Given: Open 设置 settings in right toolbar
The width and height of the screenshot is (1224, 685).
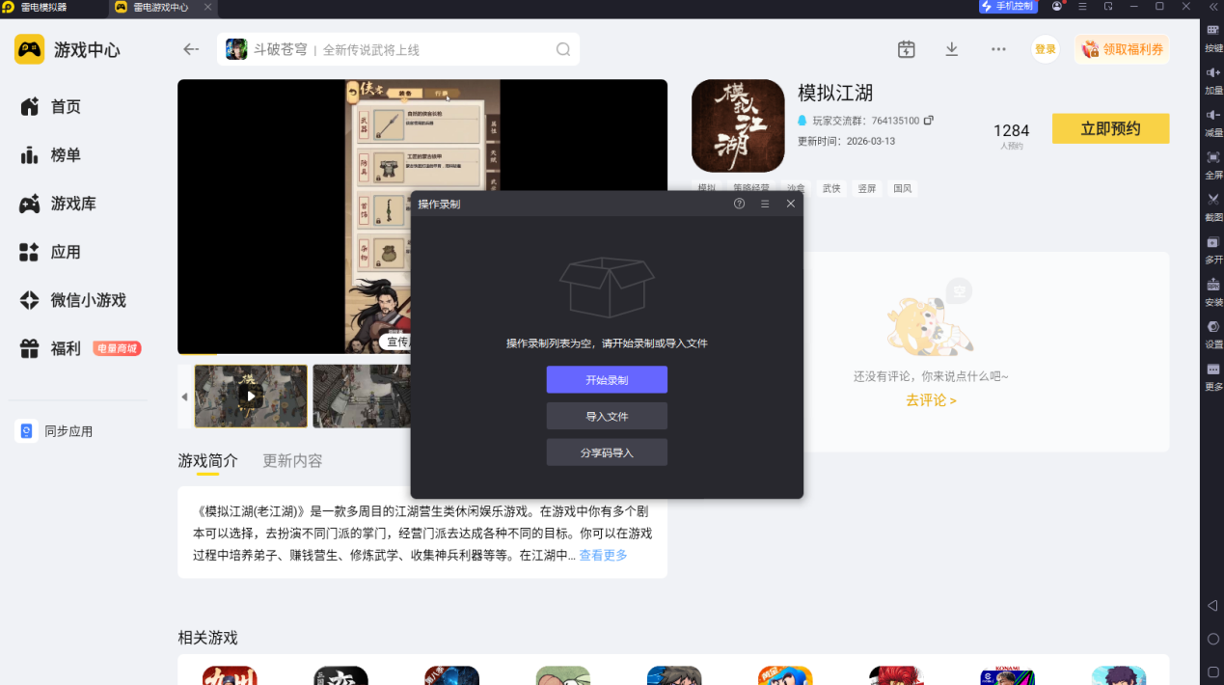Looking at the screenshot, I should coord(1213,334).
